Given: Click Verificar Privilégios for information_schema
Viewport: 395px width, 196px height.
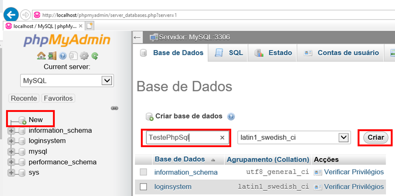Looking at the screenshot, I should click(354, 172).
